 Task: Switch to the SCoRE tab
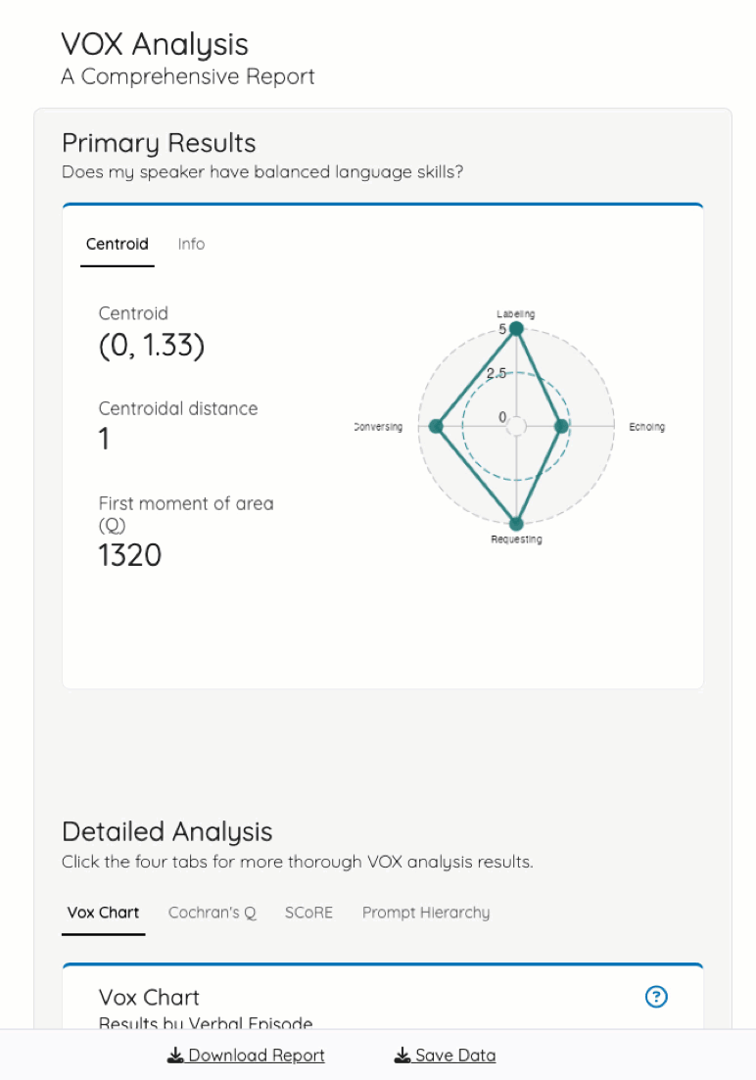(308, 913)
